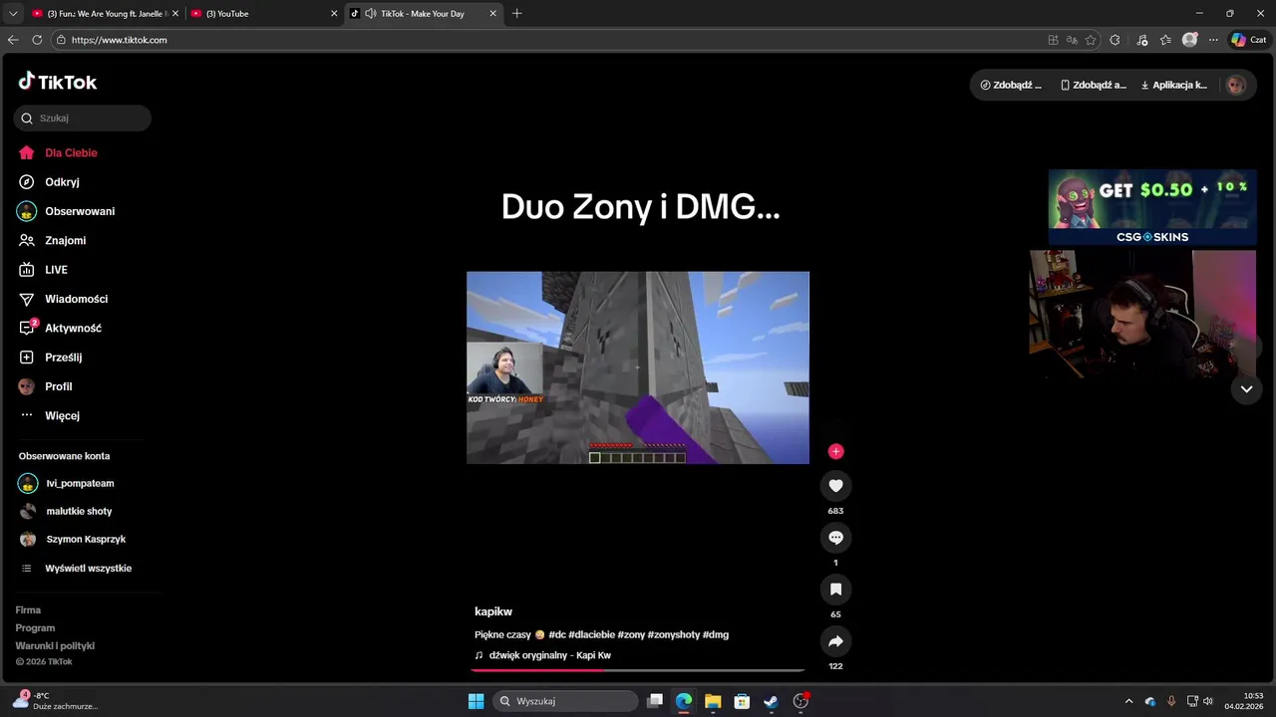The image size is (1276, 717).
Task: Seek in the video progress bar
Action: [x=638, y=670]
